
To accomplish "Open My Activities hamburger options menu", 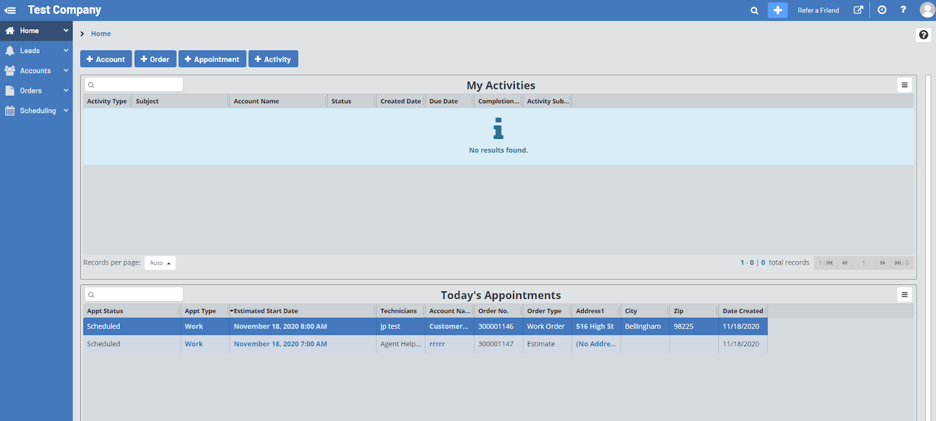I will click(x=904, y=85).
